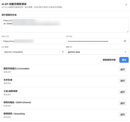Run the 联网搜索 / Grounding test
The image size is (130, 122).
click(123, 115)
